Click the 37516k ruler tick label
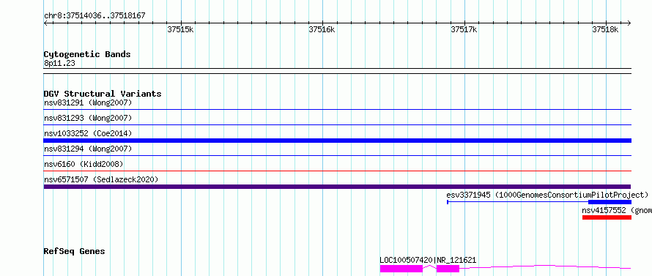Image resolution: width=652 pixels, height=276 pixels. pos(322,29)
